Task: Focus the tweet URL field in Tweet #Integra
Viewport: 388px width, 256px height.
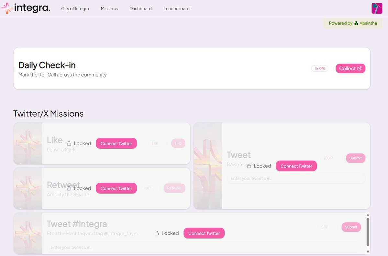Action: (x=204, y=247)
